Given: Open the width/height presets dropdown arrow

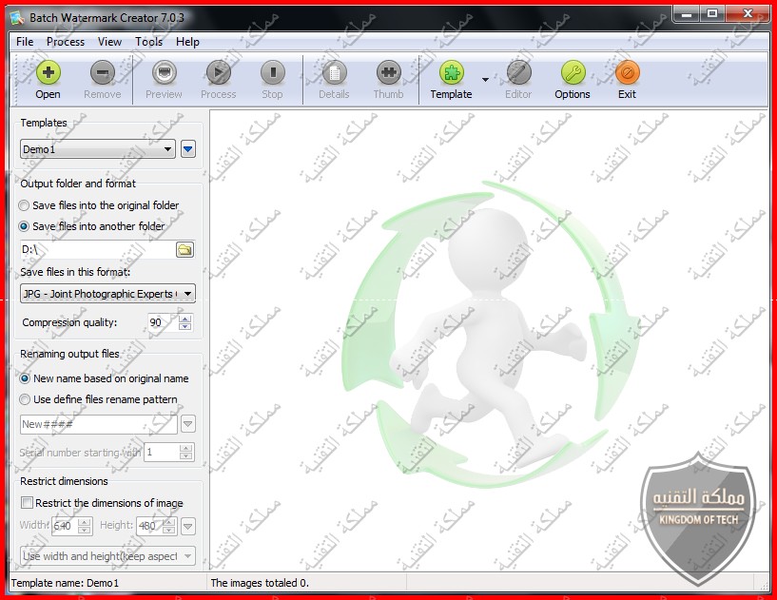Looking at the screenshot, I should (187, 526).
